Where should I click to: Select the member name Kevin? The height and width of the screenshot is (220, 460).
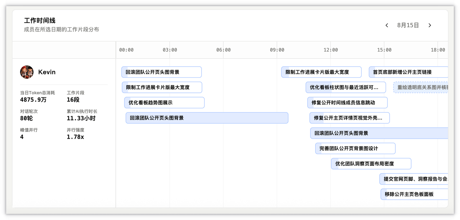click(47, 72)
